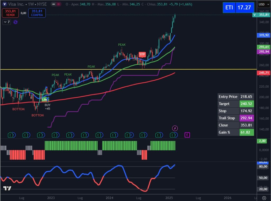Click the purple 292,94 trail stop axis label
Image resolution: width=271 pixels, height=201 pixels.
tap(264, 52)
